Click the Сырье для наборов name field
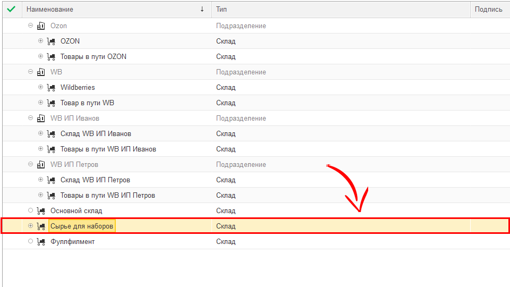Image resolution: width=510 pixels, height=287 pixels. pyautogui.click(x=82, y=226)
